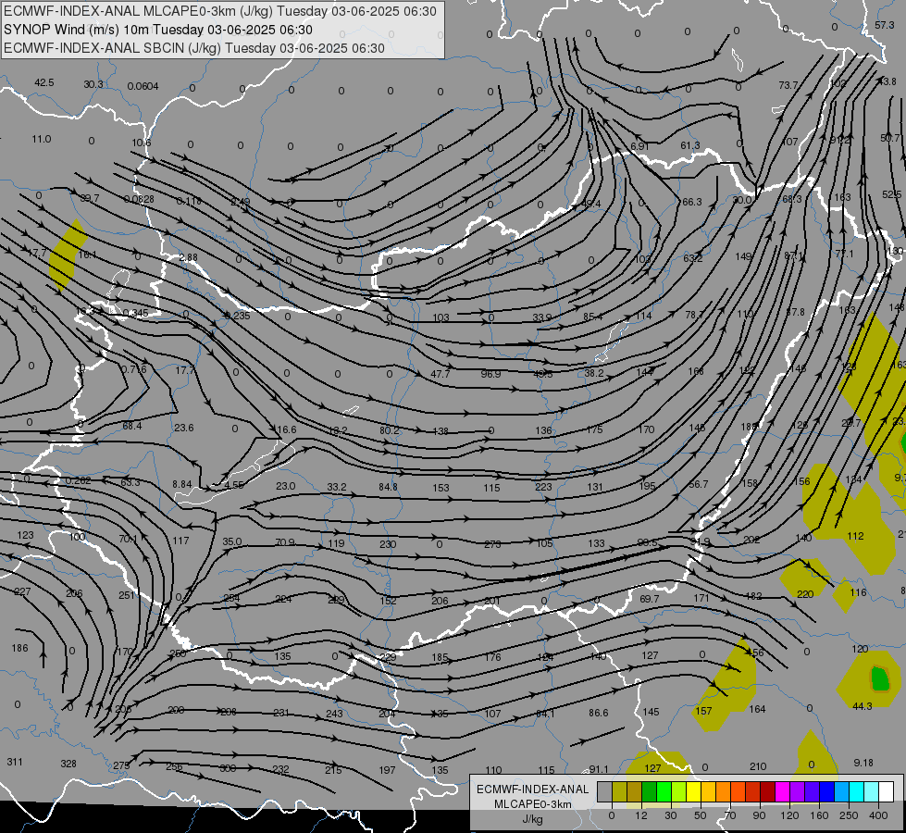Select map value 42.5
The height and width of the screenshot is (833, 906).
(x=43, y=82)
